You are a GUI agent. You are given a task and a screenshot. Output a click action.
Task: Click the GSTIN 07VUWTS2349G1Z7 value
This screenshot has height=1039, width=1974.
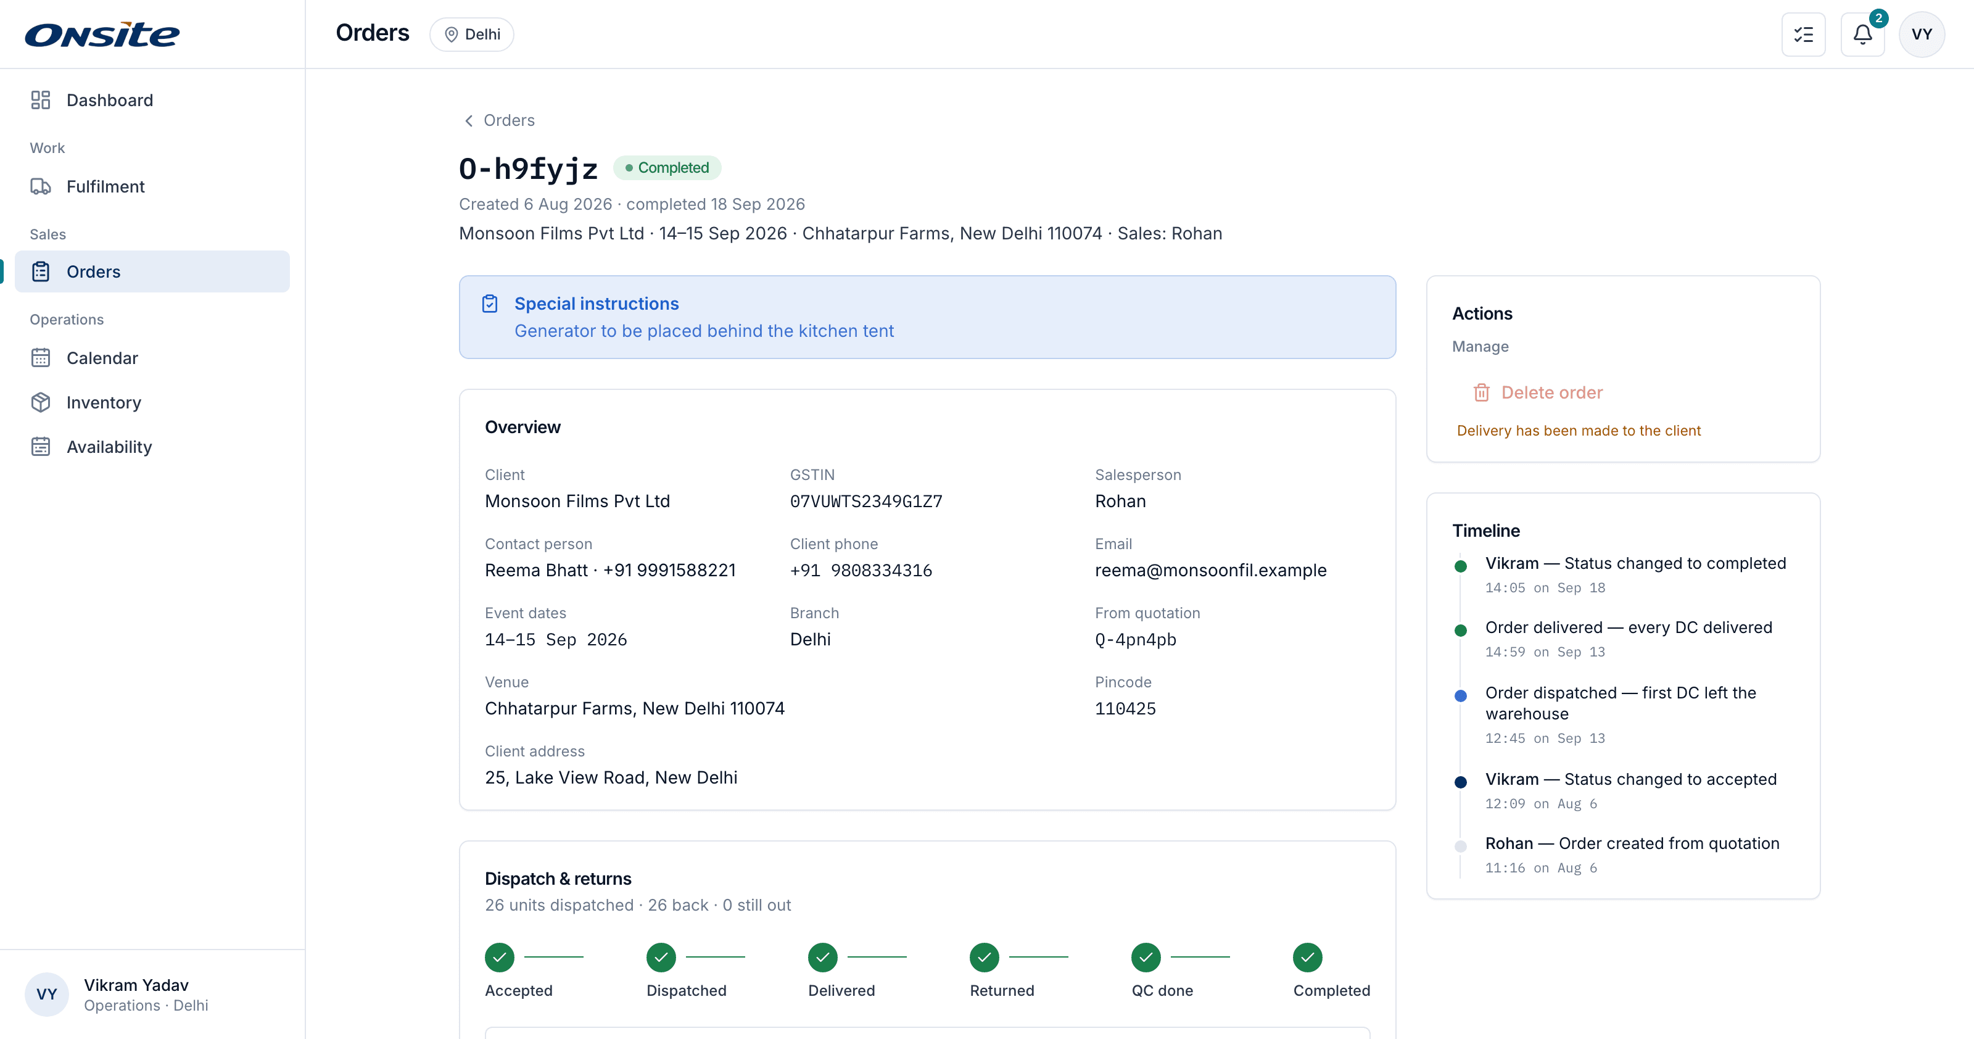click(866, 501)
